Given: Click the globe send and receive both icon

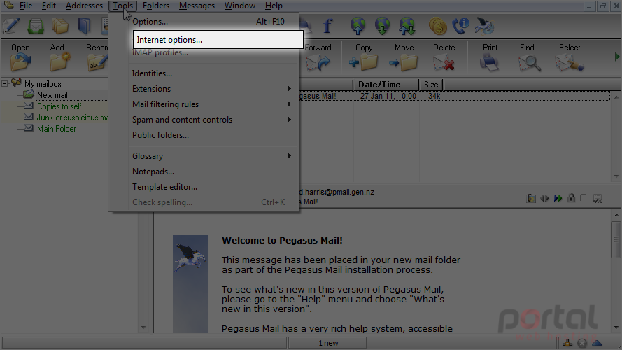Looking at the screenshot, I should click(407, 26).
